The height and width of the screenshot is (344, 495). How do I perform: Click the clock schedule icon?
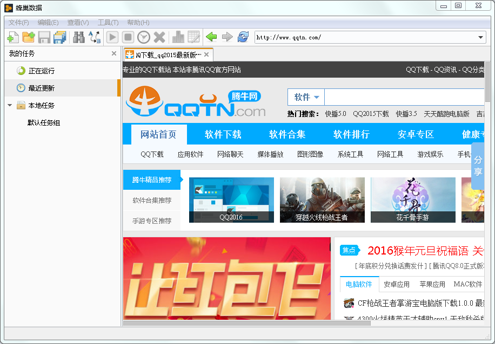[144, 37]
